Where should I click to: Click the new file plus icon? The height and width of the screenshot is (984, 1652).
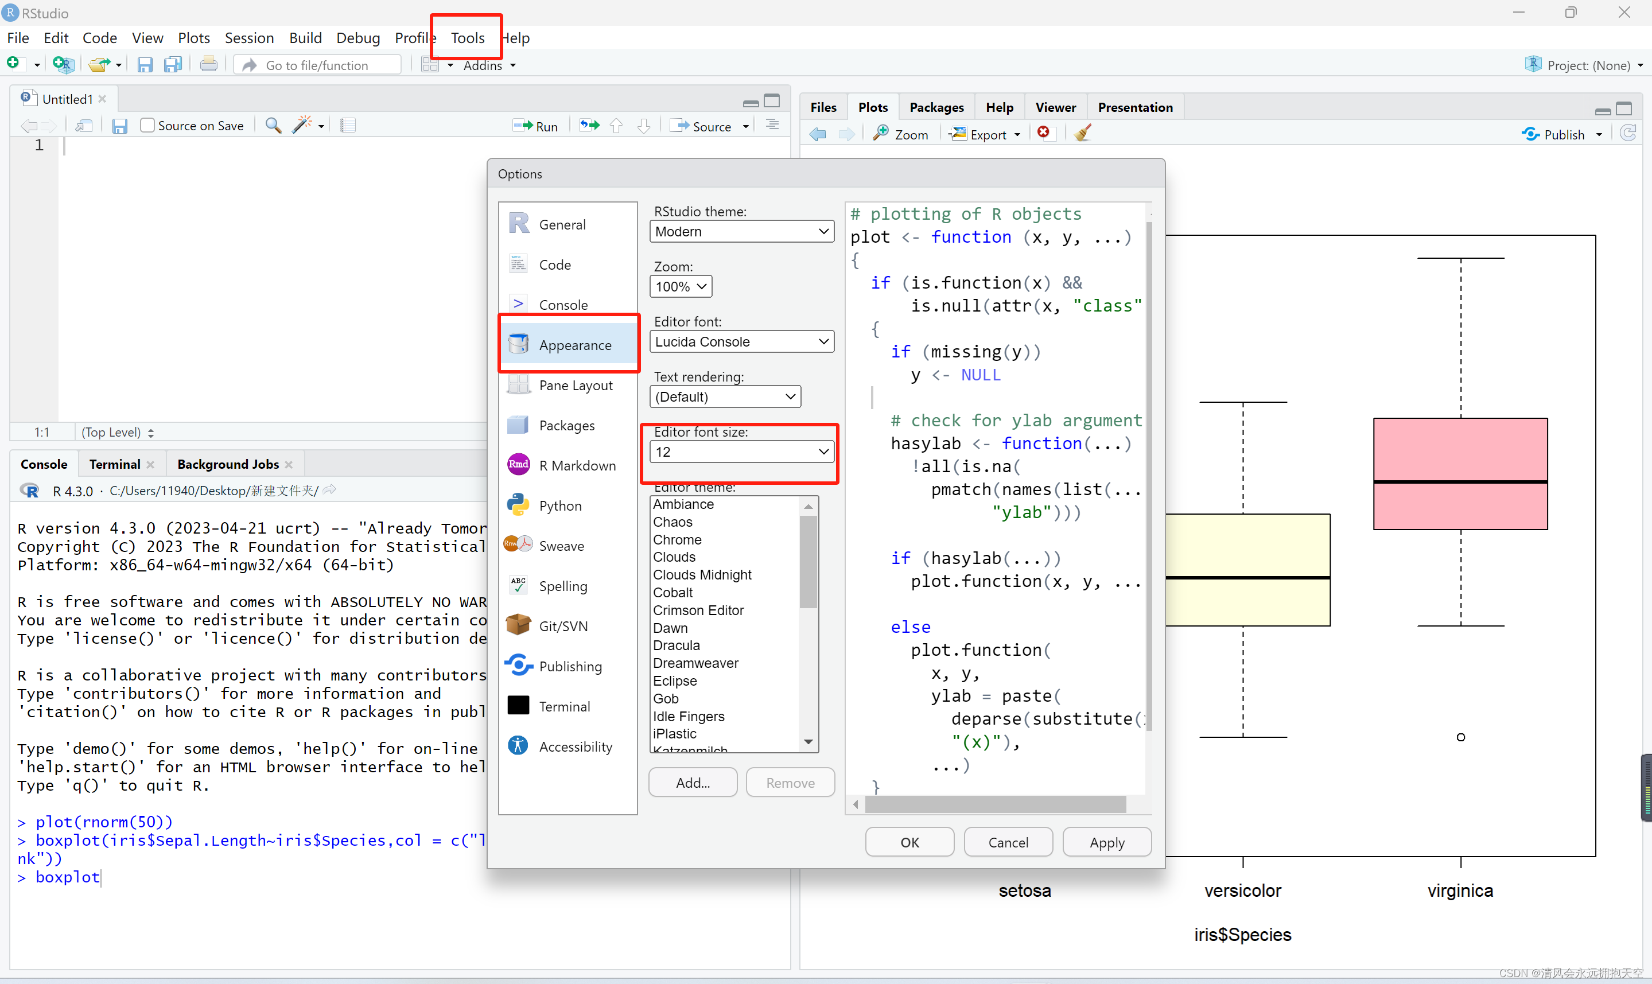point(13,64)
